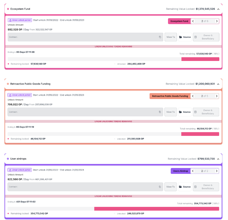Open Source for User airdrops
This screenshot has height=220, width=228.
tap(185, 187)
